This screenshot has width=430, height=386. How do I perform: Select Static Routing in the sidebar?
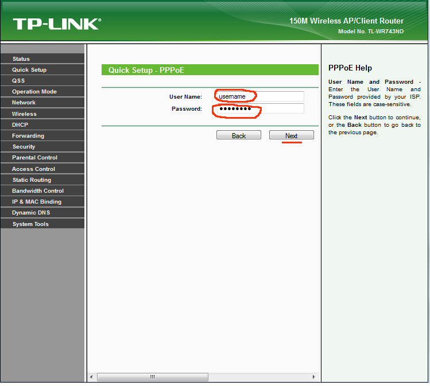click(x=42, y=180)
